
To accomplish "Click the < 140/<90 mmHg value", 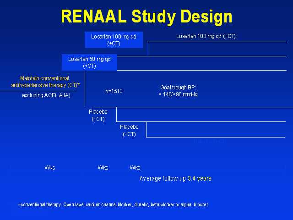I will pos(178,94).
